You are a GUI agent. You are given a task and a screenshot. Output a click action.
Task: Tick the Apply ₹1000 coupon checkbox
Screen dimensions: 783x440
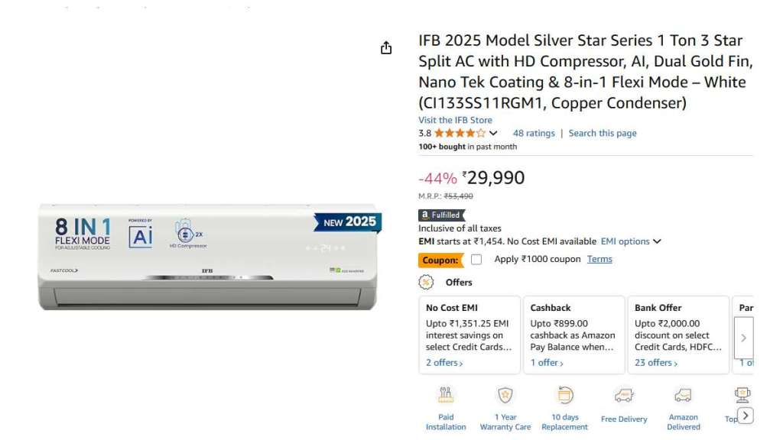coord(476,260)
